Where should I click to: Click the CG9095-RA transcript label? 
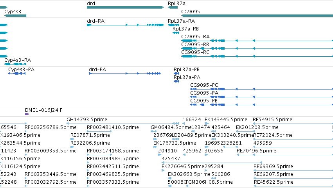coord(195,37)
